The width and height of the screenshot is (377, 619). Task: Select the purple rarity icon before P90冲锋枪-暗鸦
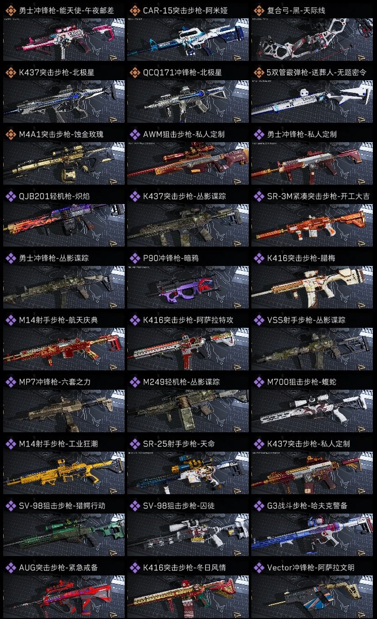(x=135, y=258)
